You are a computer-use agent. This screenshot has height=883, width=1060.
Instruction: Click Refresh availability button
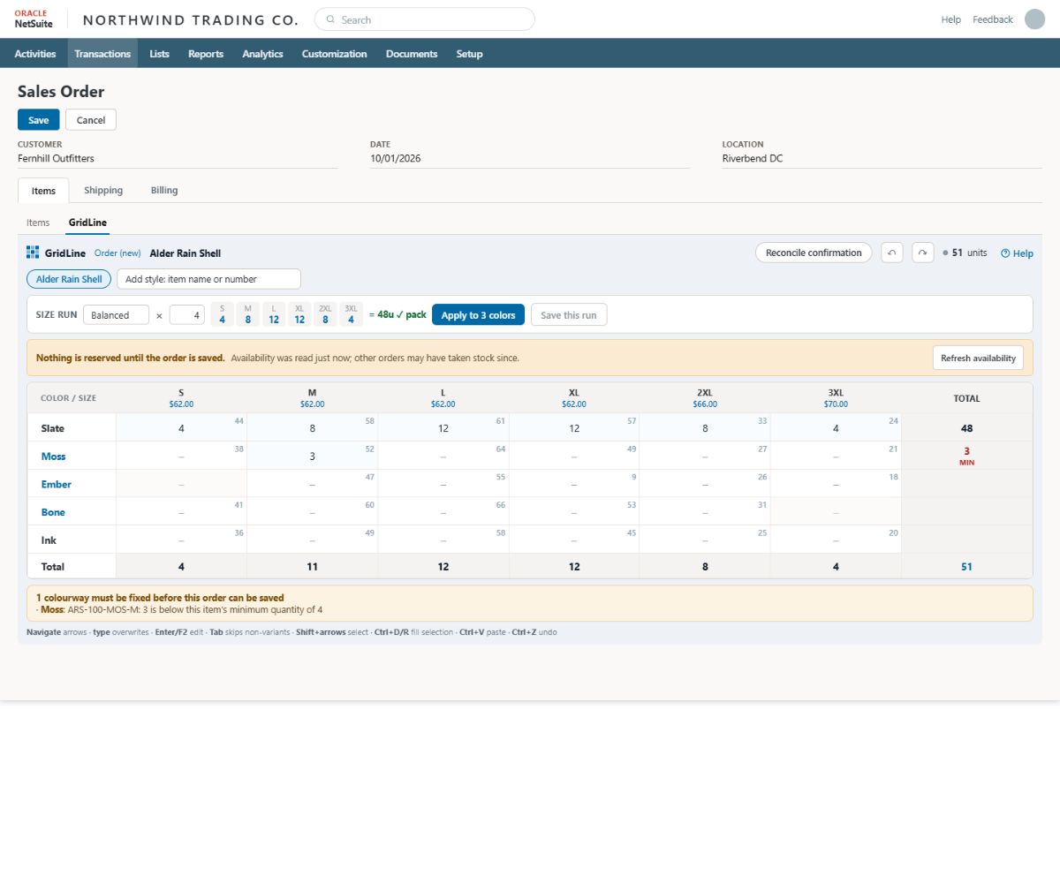click(978, 358)
